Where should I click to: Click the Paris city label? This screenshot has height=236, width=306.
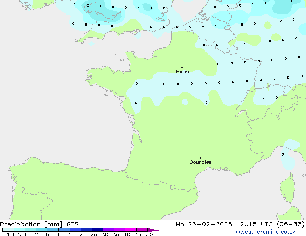(182, 72)
